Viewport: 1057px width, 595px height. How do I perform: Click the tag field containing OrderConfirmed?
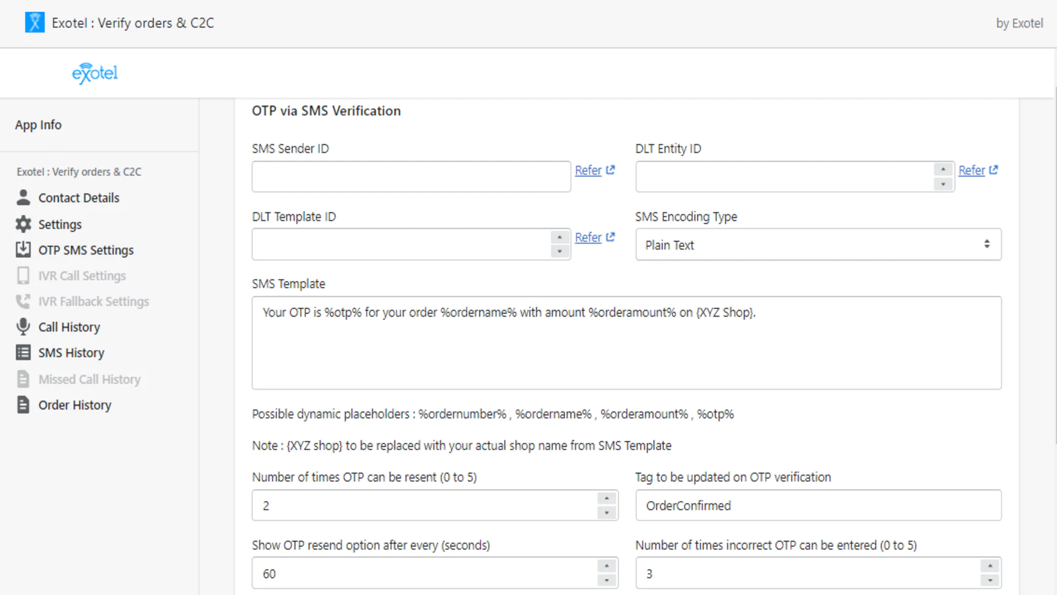coord(818,505)
